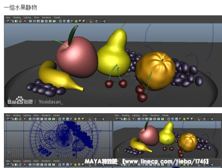
Task: Click Wireframe on Shaded in the lower-right shaded viewport
Action: tap(176, 119)
